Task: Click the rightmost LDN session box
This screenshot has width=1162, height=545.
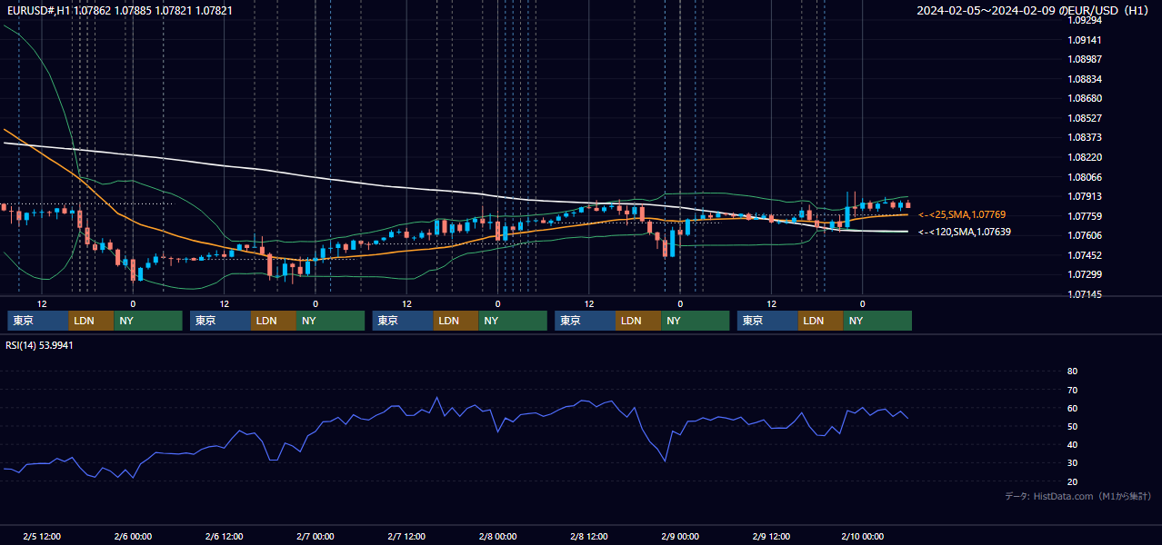Action: point(821,321)
